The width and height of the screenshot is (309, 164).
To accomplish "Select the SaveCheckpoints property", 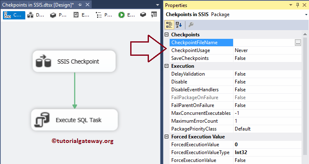I will 201,58.
